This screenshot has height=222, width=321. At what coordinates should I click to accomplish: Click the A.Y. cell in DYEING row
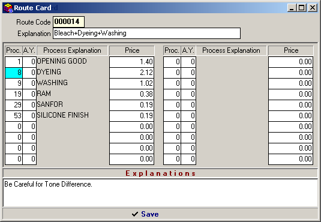[x=29, y=73]
